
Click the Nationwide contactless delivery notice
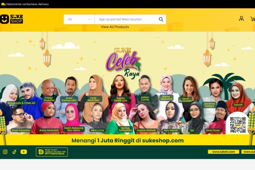click(28, 4)
